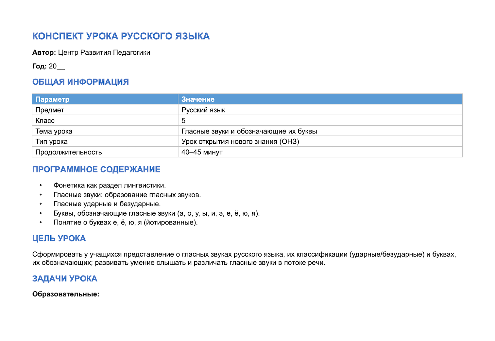
Task: Click the 'Тема урока' cell
Action: 105,131
